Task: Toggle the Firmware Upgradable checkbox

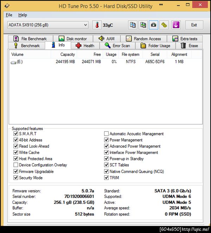Action: coord(16,171)
